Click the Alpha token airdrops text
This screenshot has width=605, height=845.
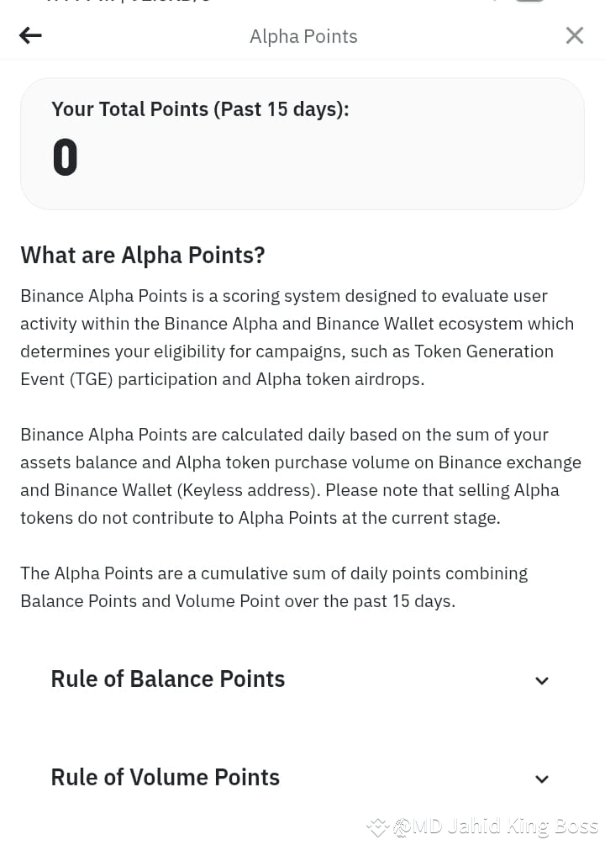[340, 379]
